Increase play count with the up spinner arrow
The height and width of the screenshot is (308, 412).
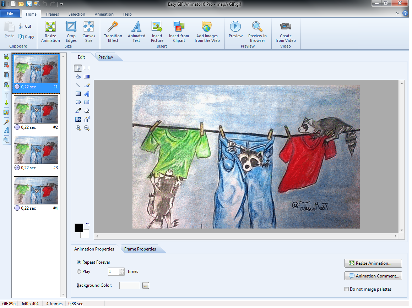(x=121, y=270)
